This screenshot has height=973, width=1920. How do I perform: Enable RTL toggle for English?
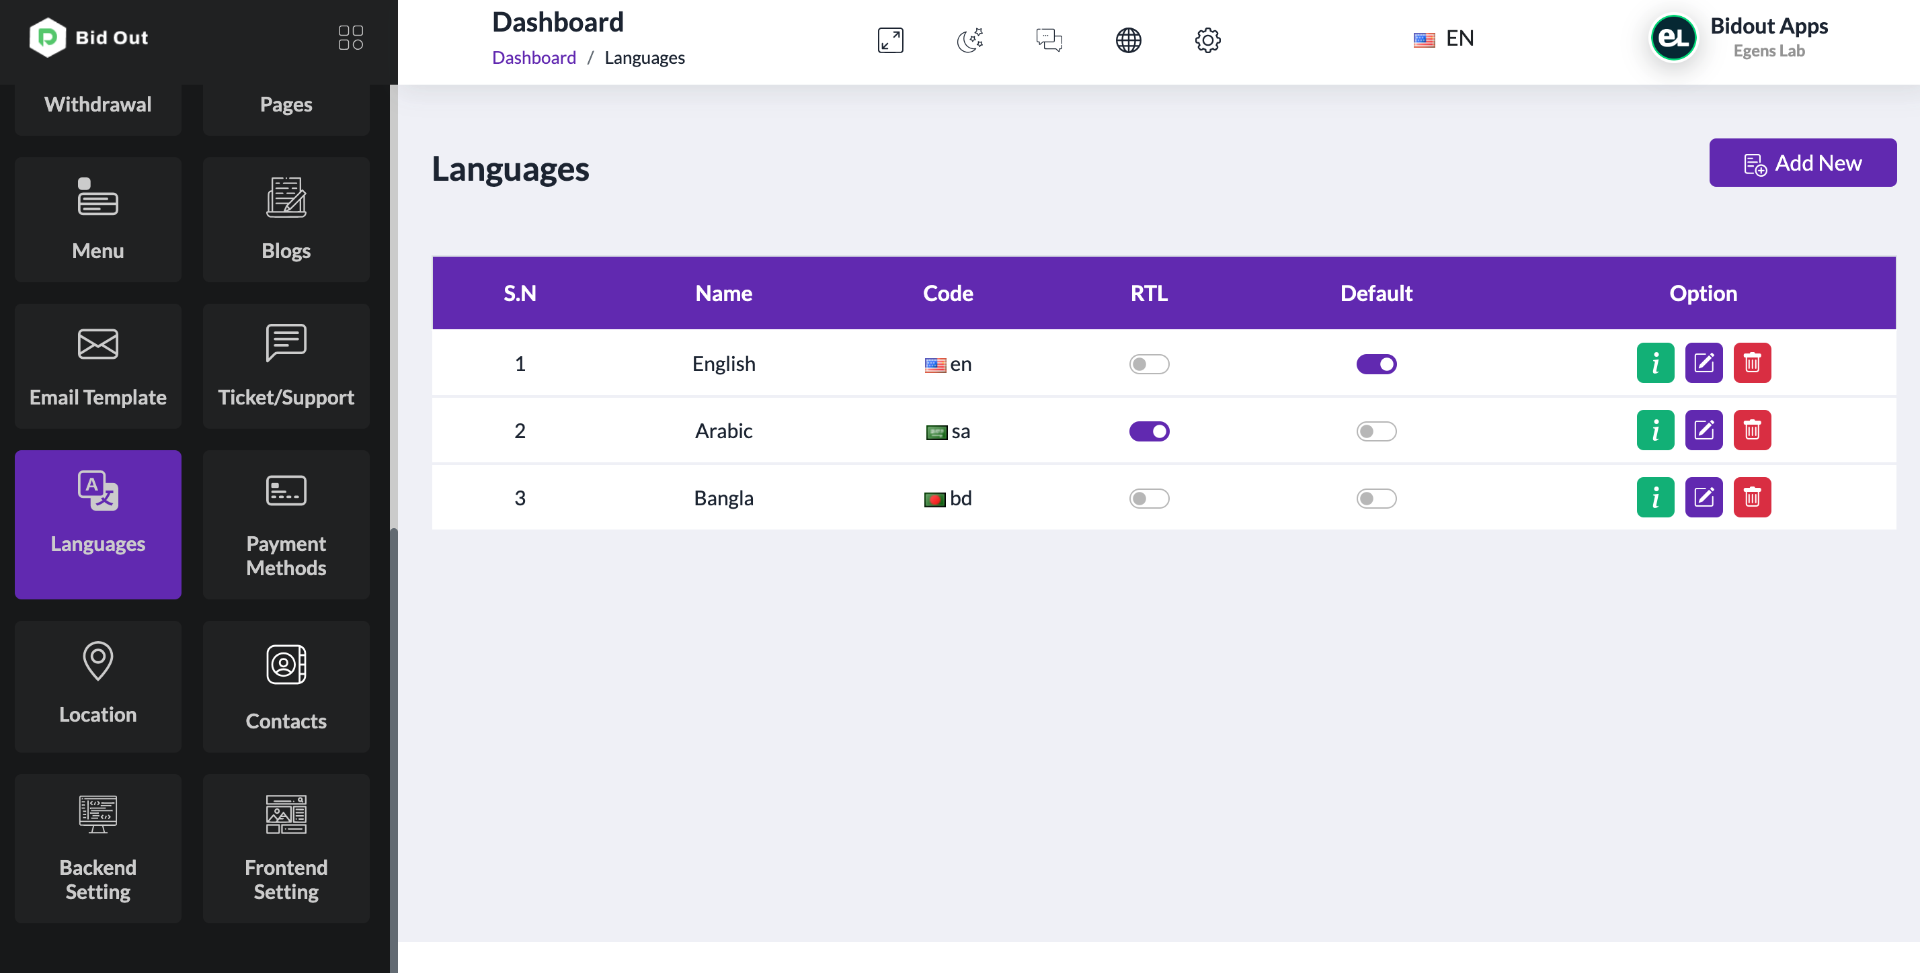[x=1148, y=364]
